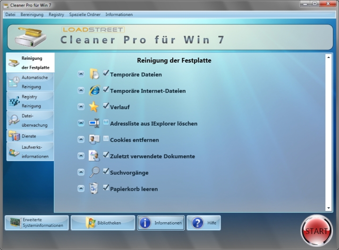The image size is (339, 250).
Task: Switch to the Registry Reinigung tab
Action: click(x=30, y=101)
